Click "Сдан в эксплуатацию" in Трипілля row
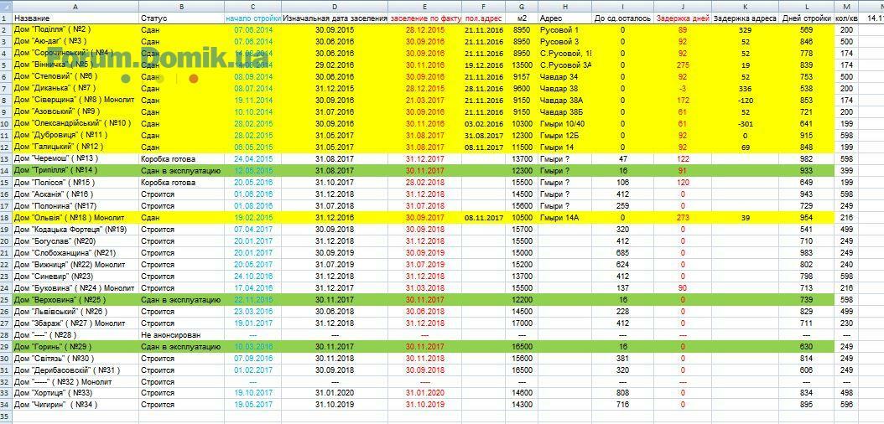Screen dimensions: 884x424 pyautogui.click(x=181, y=171)
